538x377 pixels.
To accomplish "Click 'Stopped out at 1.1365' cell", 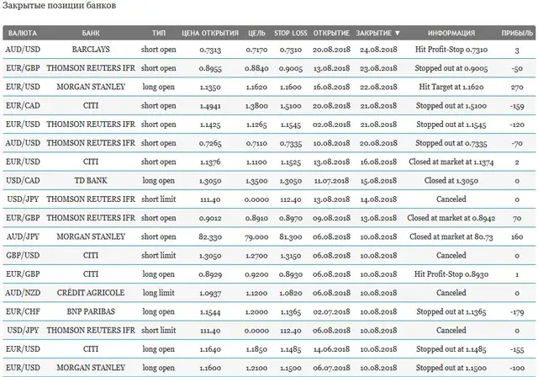I will (x=451, y=311).
